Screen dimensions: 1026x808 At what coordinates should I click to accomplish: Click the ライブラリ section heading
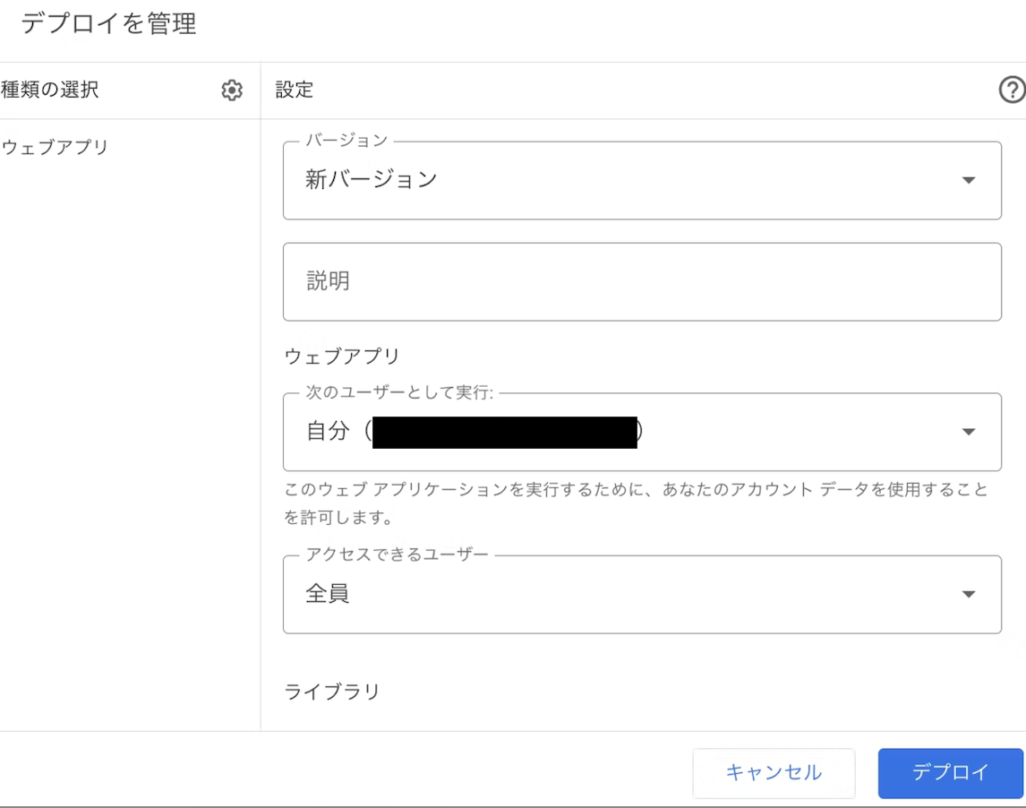tap(332, 692)
